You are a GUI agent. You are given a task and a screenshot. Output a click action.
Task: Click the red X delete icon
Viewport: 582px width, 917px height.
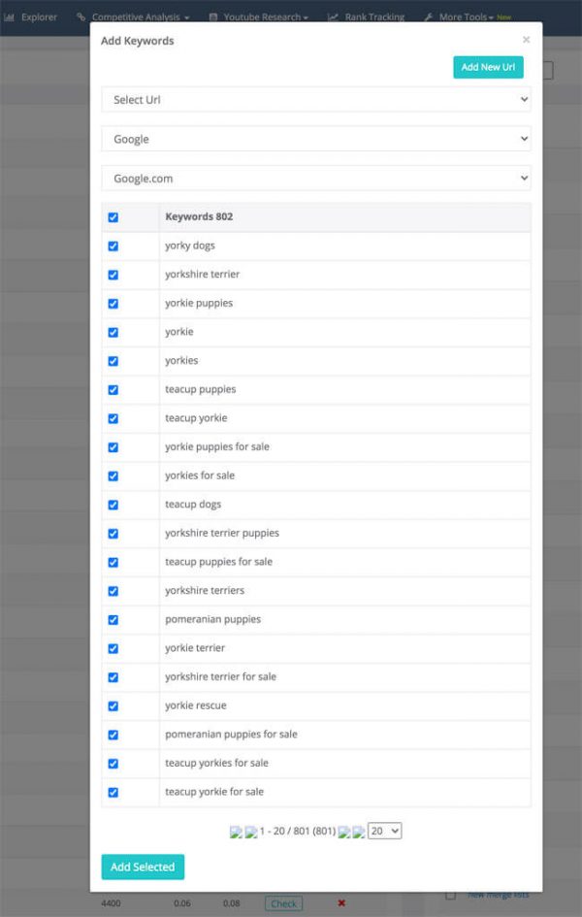pos(341,902)
